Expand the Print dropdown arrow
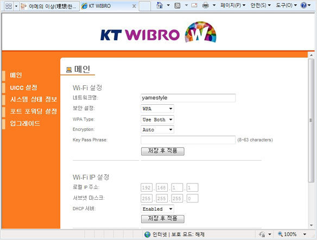The height and width of the screenshot is (240, 317). [x=214, y=5]
